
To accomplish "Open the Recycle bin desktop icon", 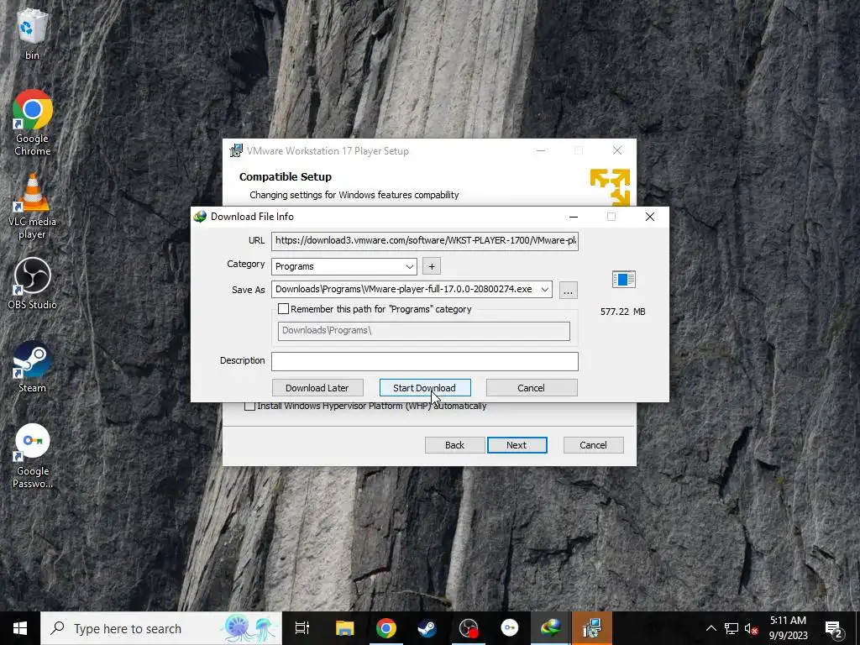I will [x=33, y=34].
